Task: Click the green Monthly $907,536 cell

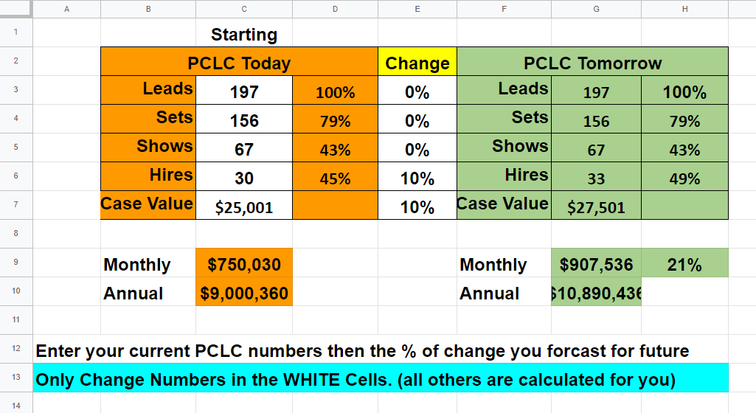Action: [x=596, y=264]
